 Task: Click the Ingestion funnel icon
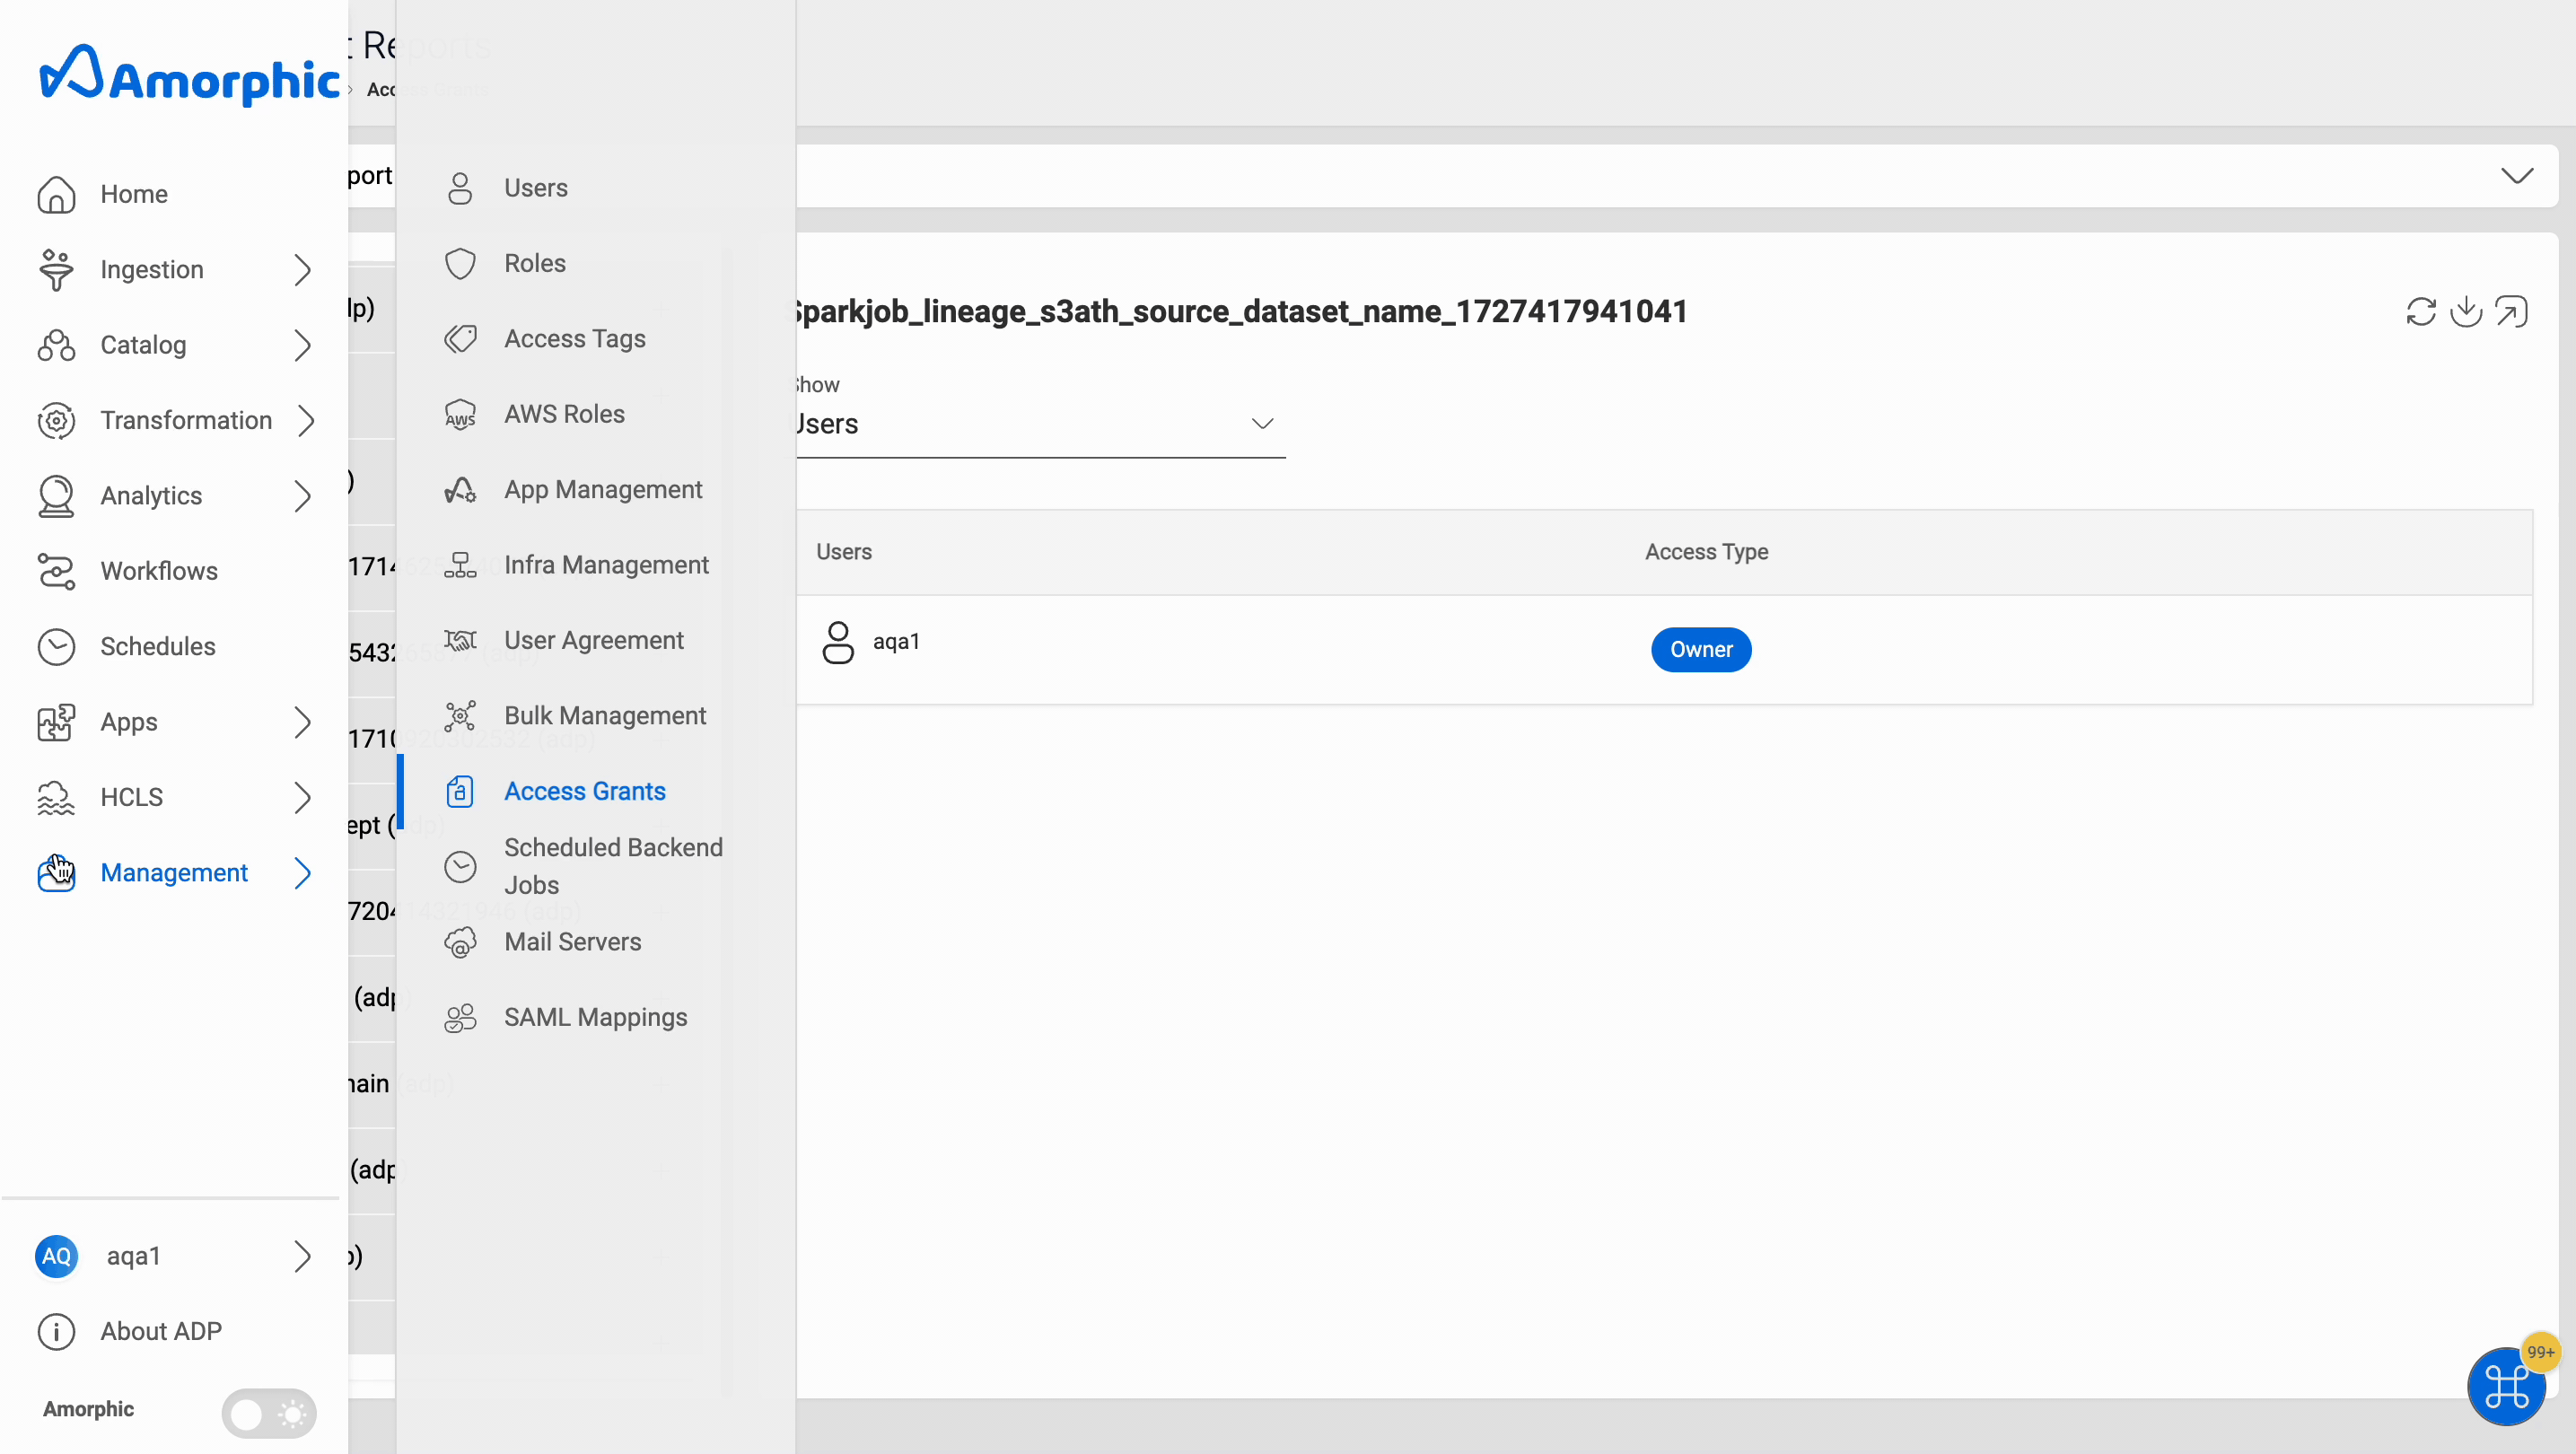coord(56,270)
